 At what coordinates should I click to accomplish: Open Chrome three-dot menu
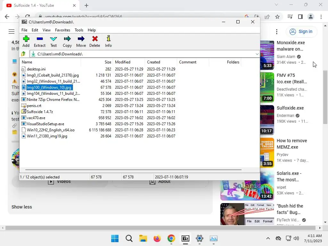click(321, 17)
